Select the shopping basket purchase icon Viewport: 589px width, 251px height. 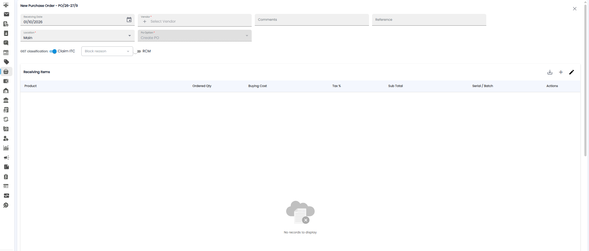point(6,71)
